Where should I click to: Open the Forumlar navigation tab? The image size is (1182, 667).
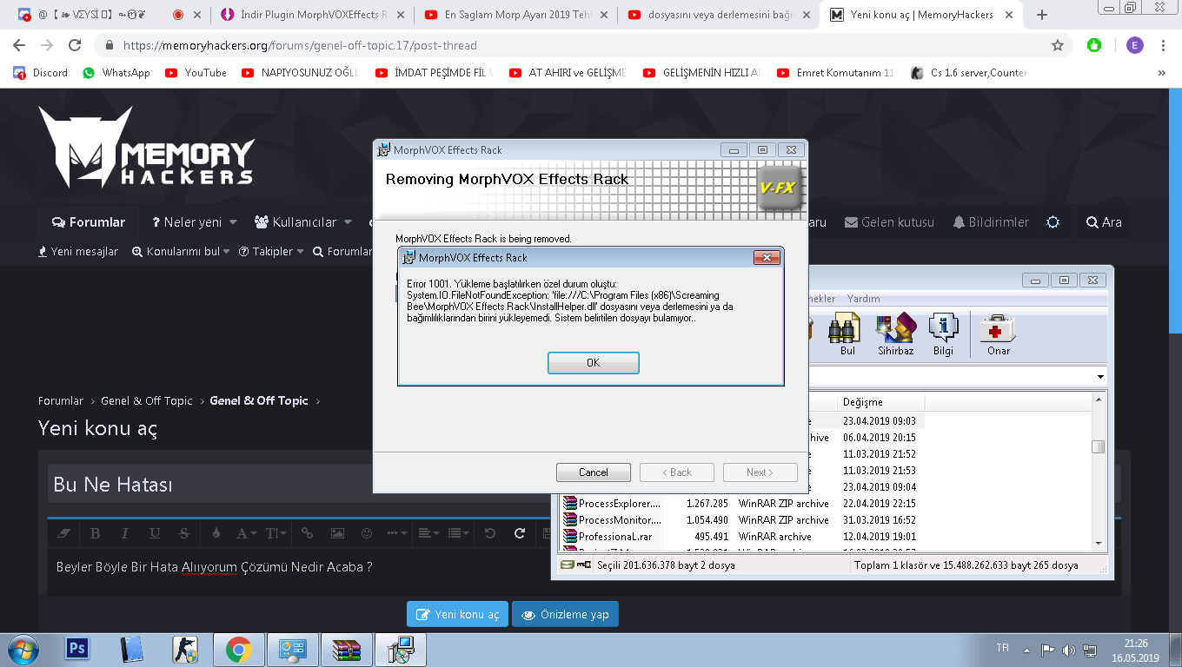coord(89,222)
